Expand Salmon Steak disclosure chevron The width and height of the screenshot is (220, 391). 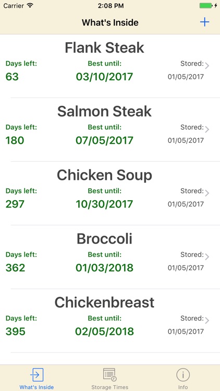[x=207, y=129]
